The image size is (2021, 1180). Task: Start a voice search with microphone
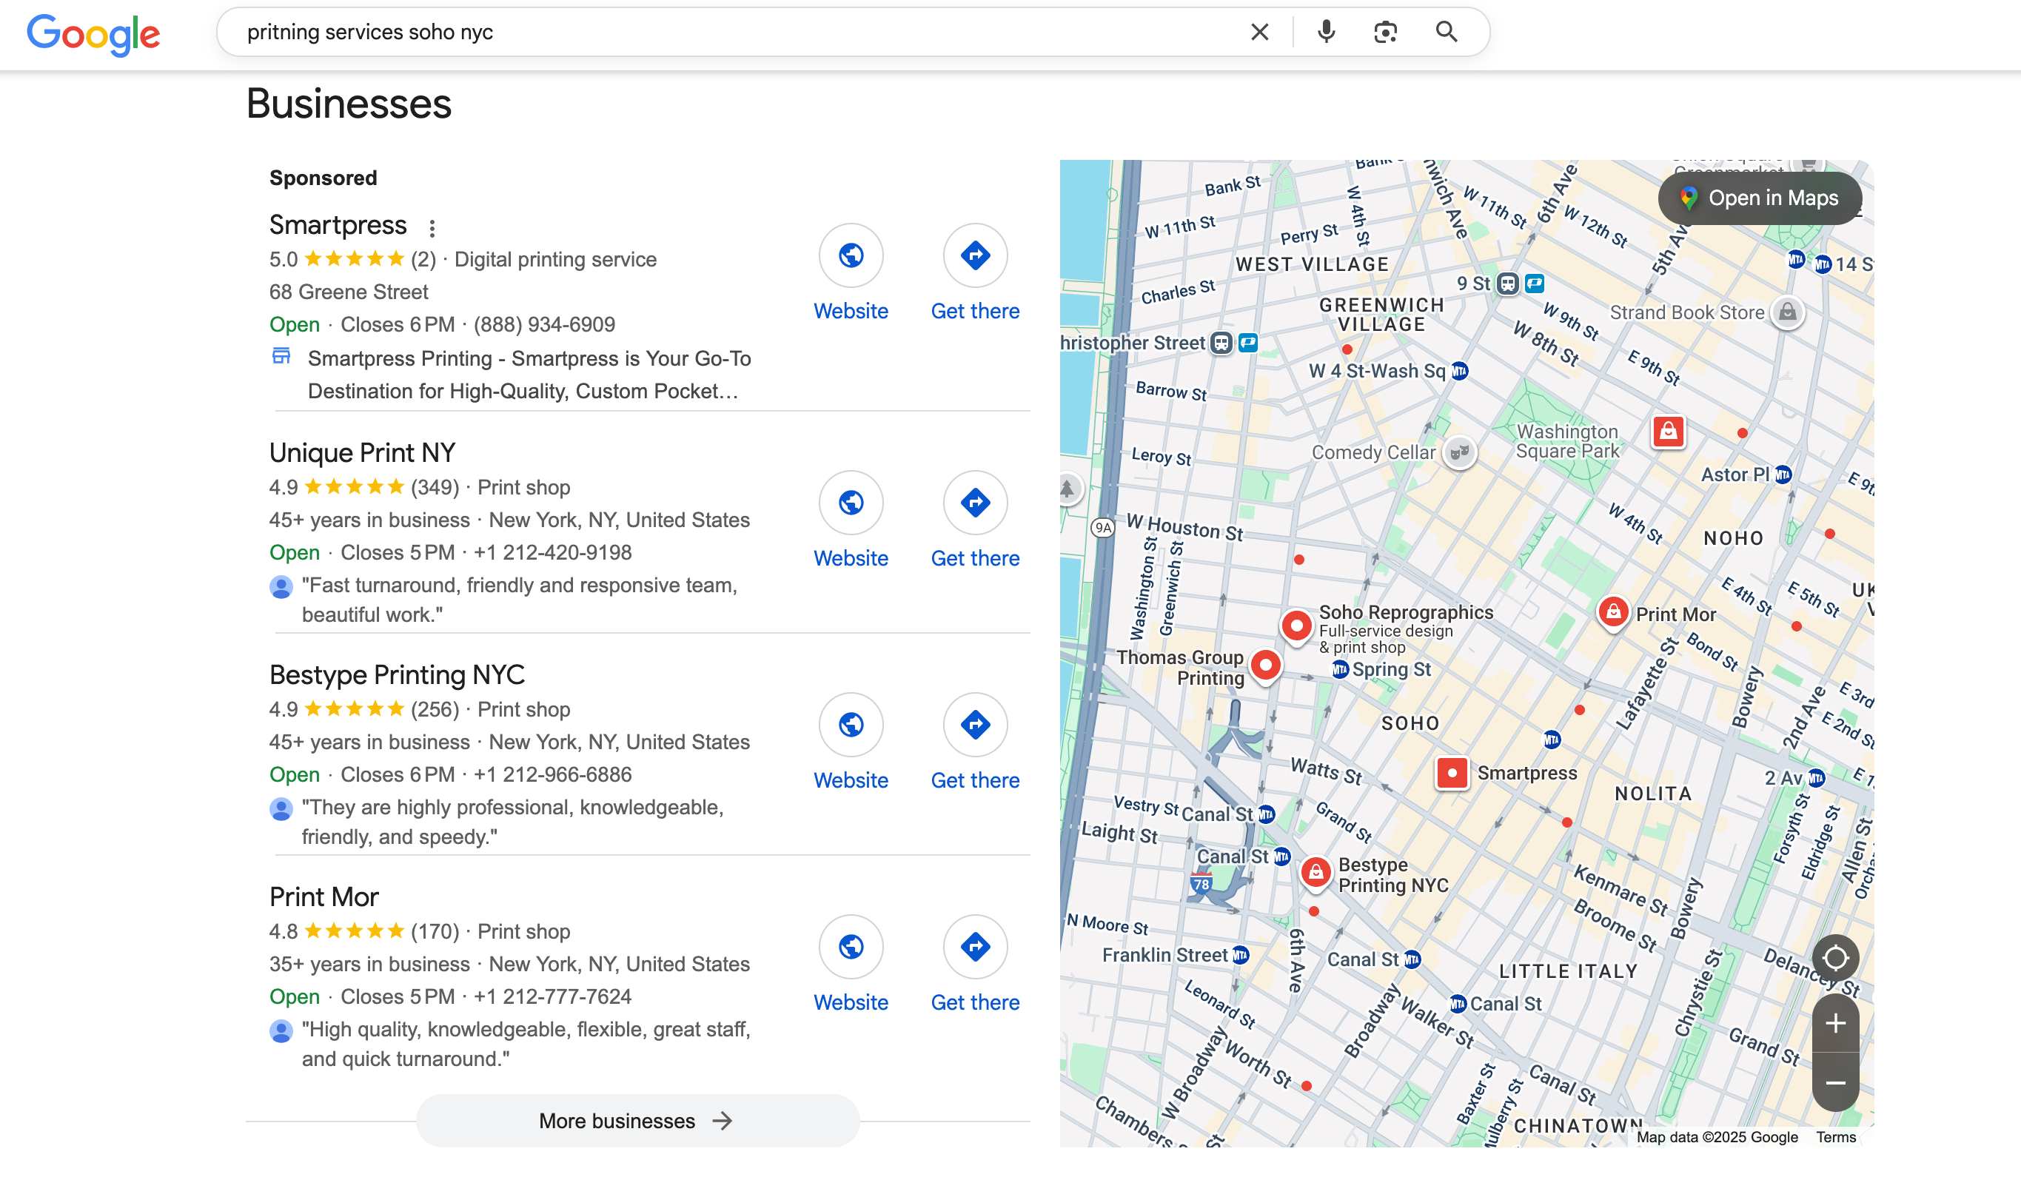tap(1327, 32)
